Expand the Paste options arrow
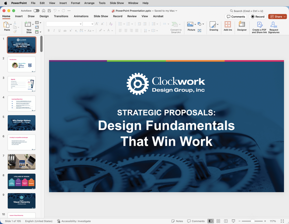Screen dimensions: 289x224 click(x=11, y=24)
